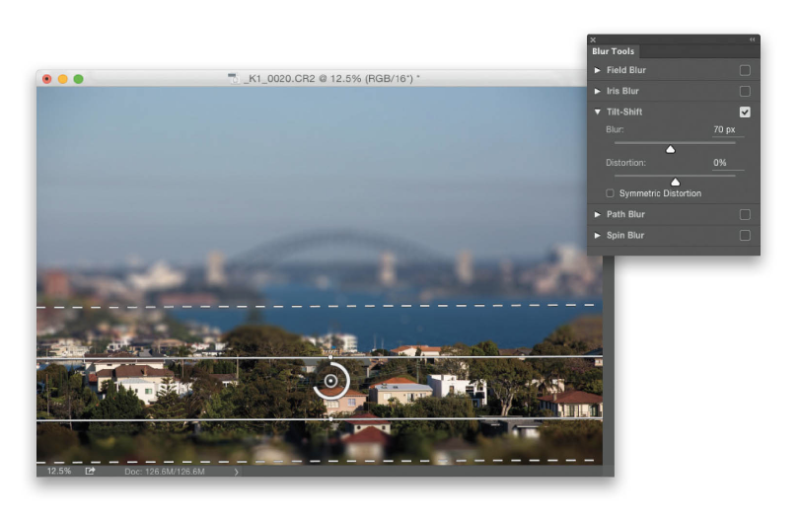Click the upper solid line rotation handle
The width and height of the screenshot is (799, 518).
pyautogui.click(x=330, y=357)
